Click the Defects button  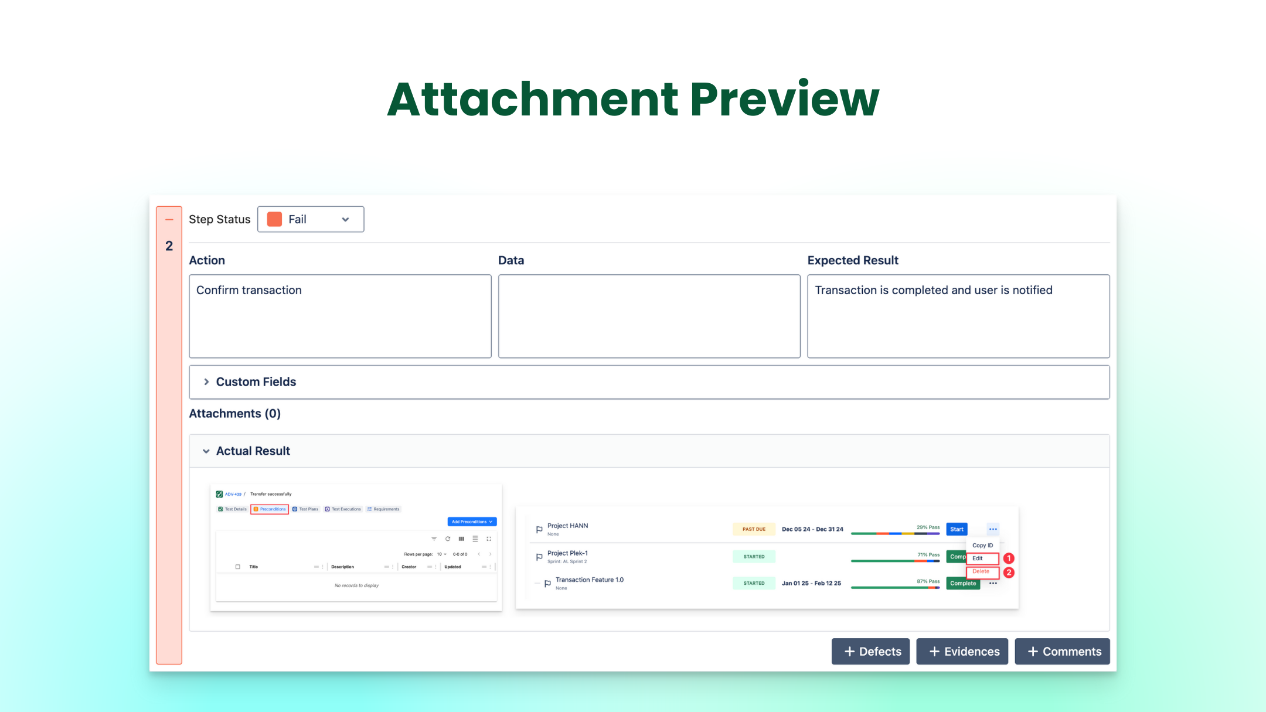pyautogui.click(x=870, y=652)
